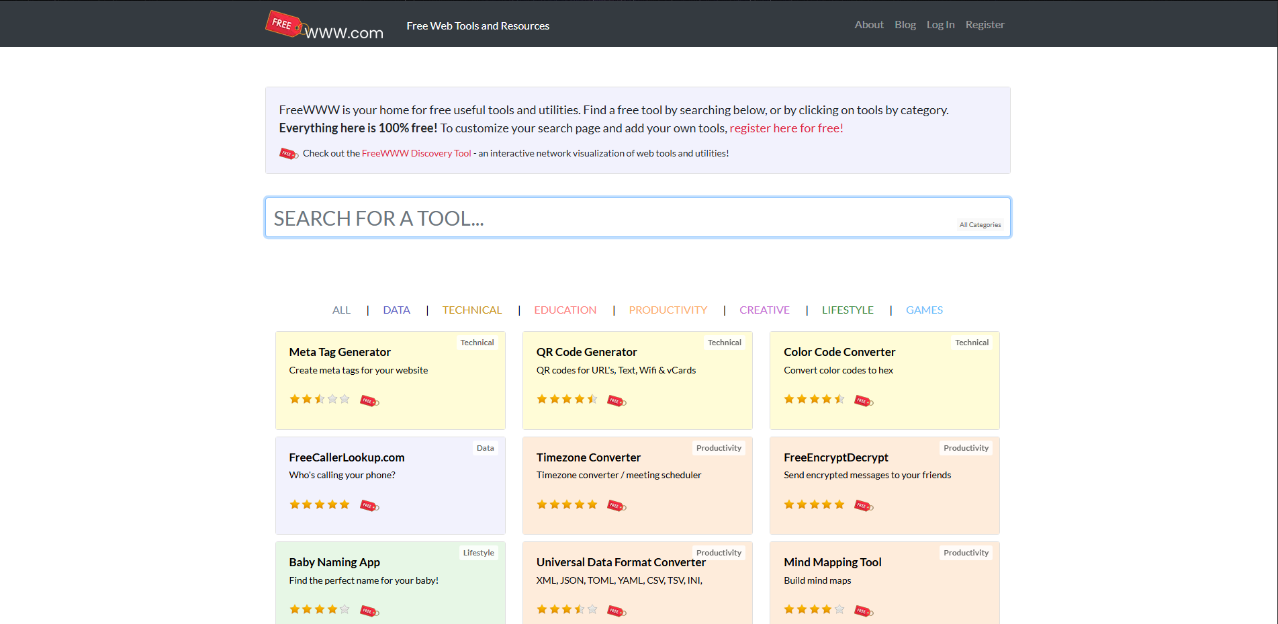
Task: Go to the Register page in top navigation
Action: (985, 25)
